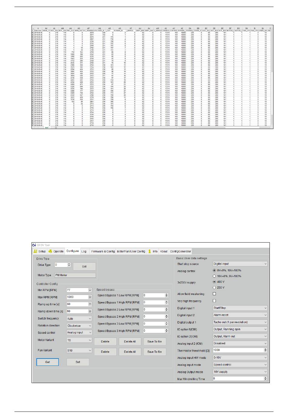Click the Motor Type PM Motor field
Viewport: 288px width, 420px height.
pos(75,275)
